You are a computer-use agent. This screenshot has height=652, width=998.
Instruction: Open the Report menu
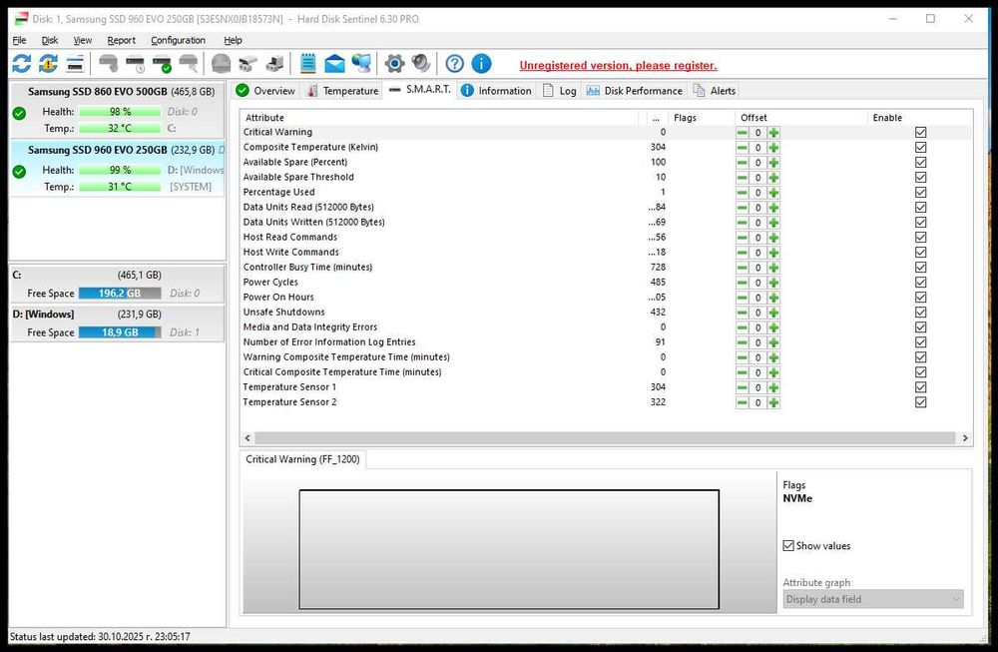121,40
